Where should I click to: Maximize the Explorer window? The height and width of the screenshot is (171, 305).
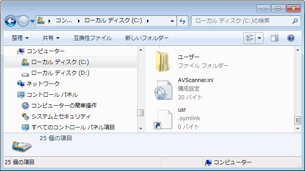click(278, 9)
